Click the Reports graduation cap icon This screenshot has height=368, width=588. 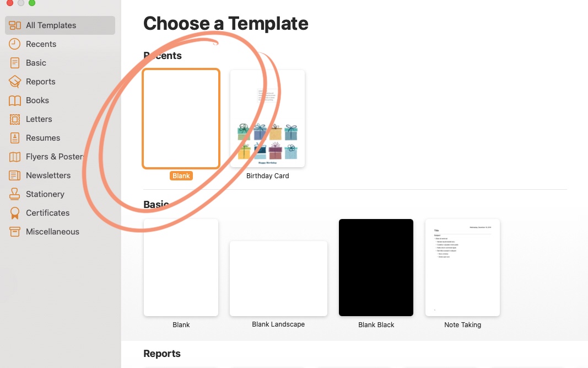(x=15, y=82)
